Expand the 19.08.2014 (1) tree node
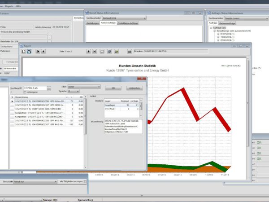This screenshot has width=269, height=202. tap(218, 37)
